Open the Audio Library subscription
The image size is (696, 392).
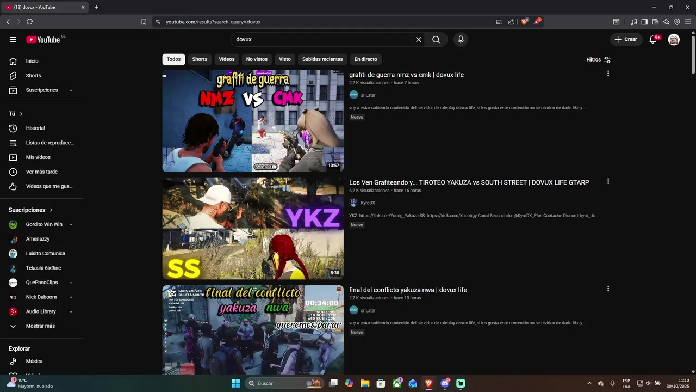click(x=42, y=311)
